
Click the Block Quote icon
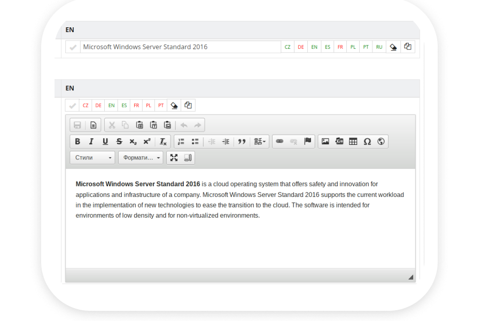click(x=242, y=141)
